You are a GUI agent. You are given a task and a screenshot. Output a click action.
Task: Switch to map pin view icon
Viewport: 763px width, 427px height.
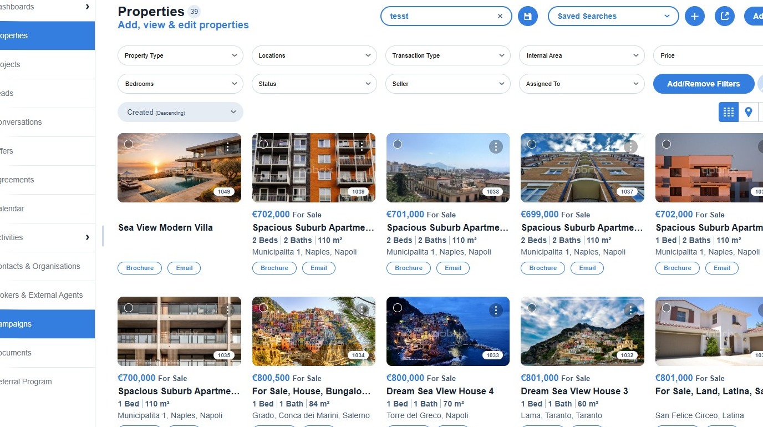tap(749, 112)
